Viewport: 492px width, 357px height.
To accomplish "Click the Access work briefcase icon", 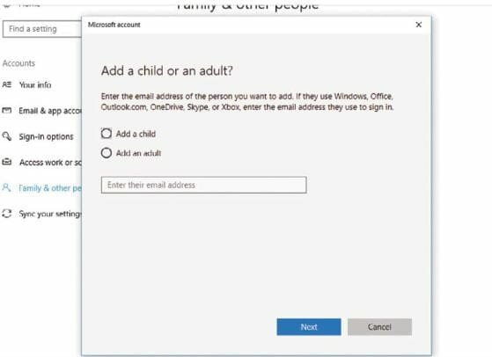I will 7,162.
